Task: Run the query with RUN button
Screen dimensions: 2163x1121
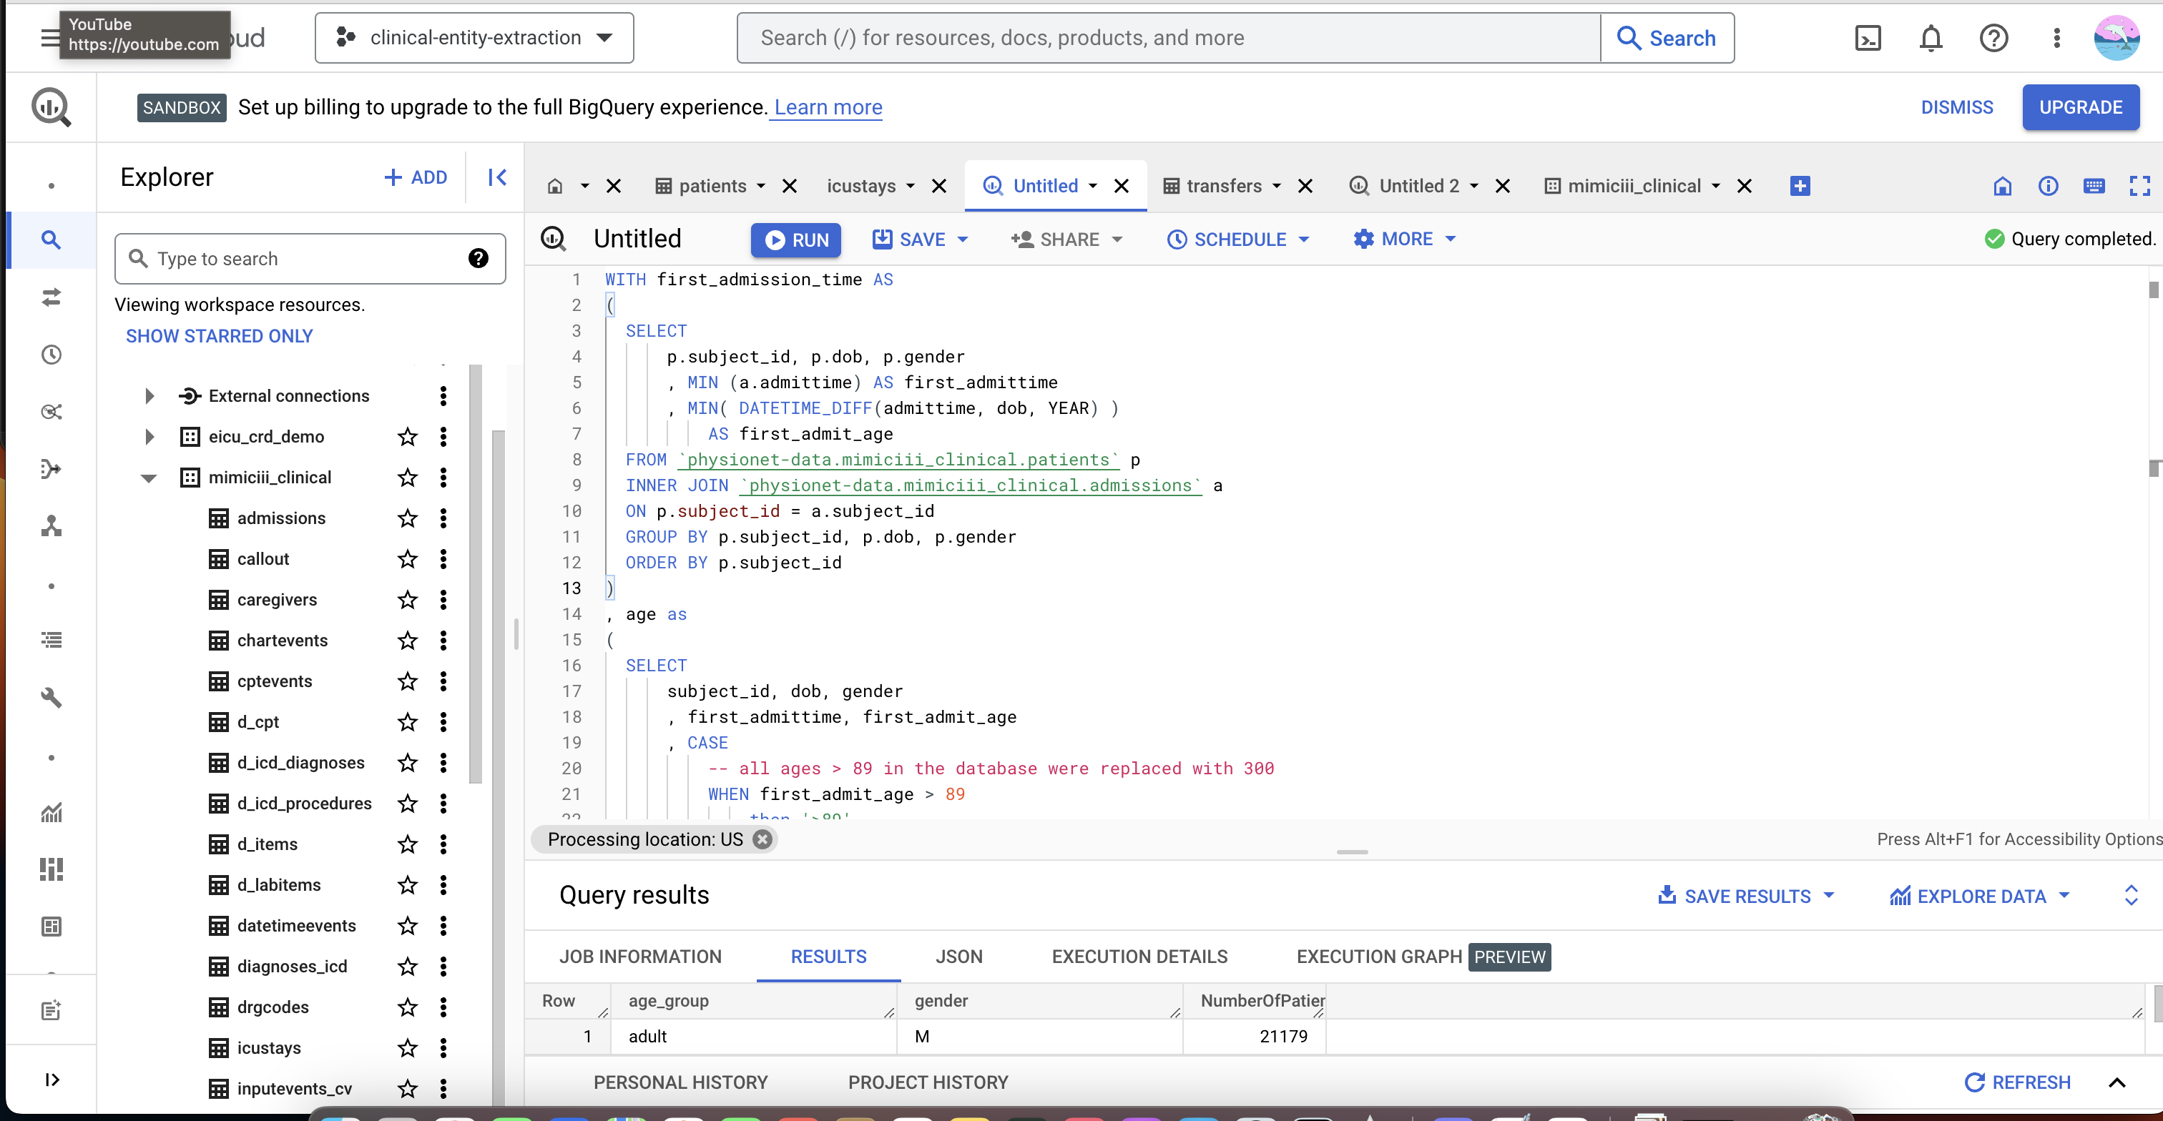Action: (x=796, y=240)
